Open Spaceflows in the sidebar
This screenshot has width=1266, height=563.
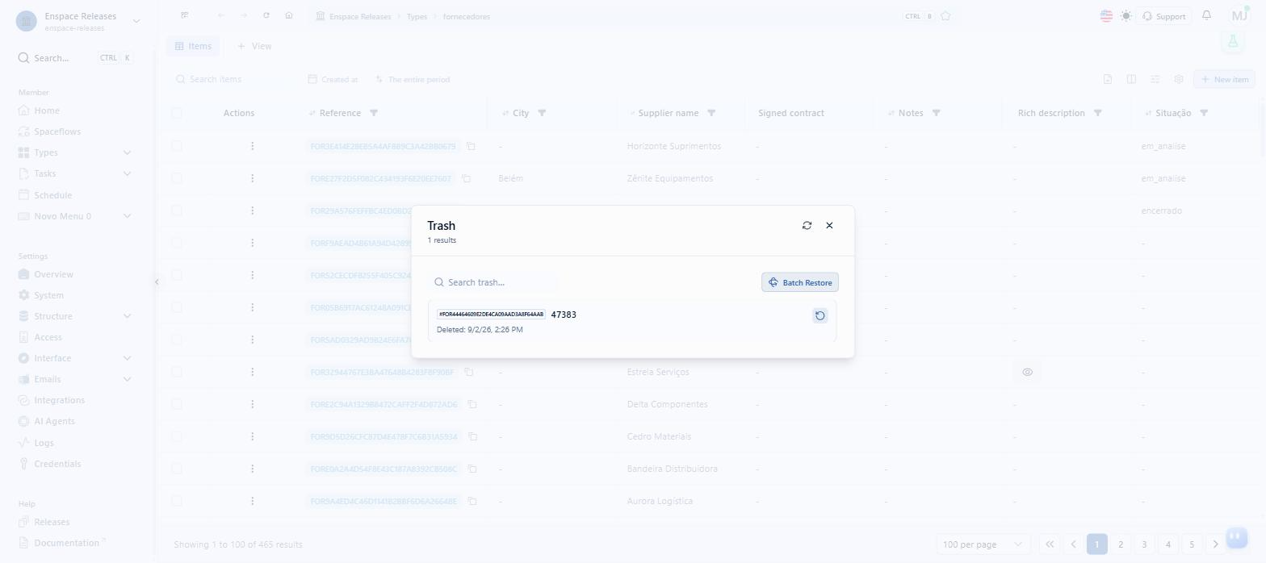pyautogui.click(x=57, y=131)
